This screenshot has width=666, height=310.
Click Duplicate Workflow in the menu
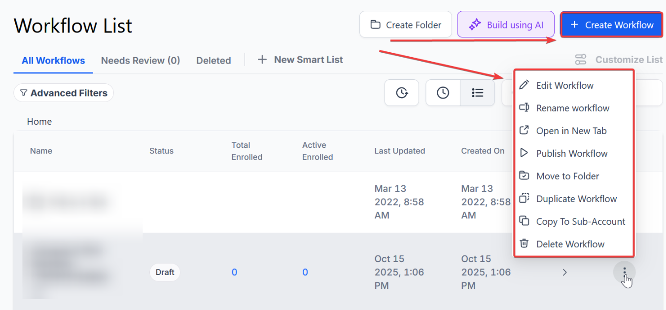pos(576,199)
